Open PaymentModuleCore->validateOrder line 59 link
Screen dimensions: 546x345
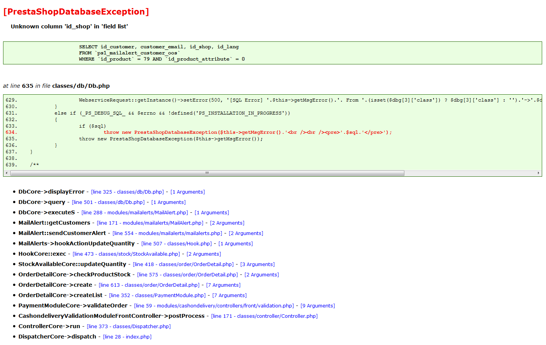[x=214, y=306]
